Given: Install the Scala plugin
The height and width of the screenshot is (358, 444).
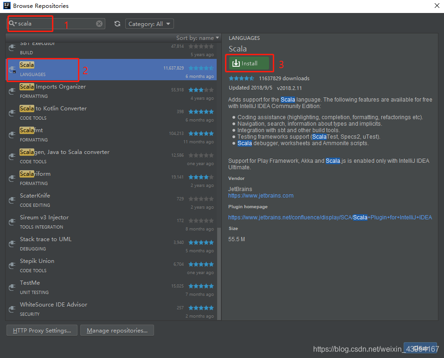Looking at the screenshot, I should [249, 63].
